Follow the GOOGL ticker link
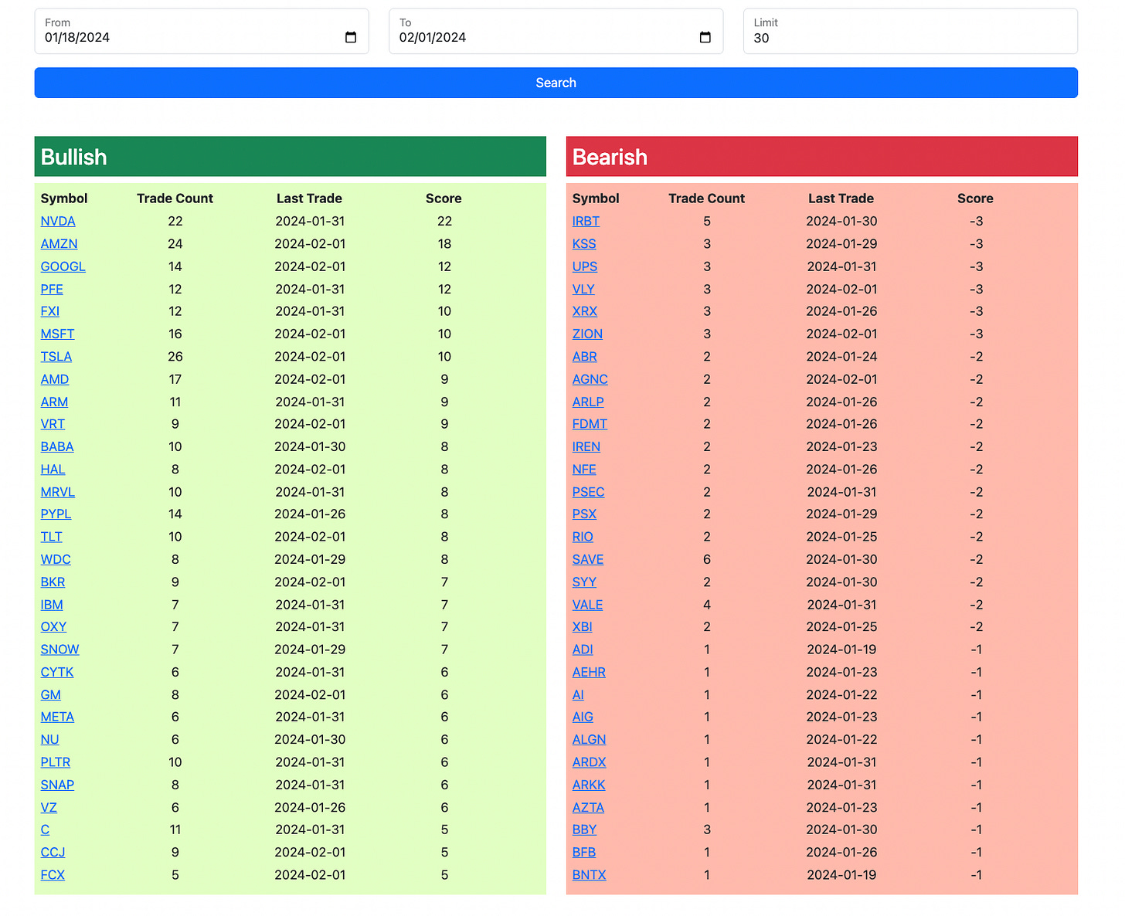Viewport: 1125px width, 916px height. 63,266
